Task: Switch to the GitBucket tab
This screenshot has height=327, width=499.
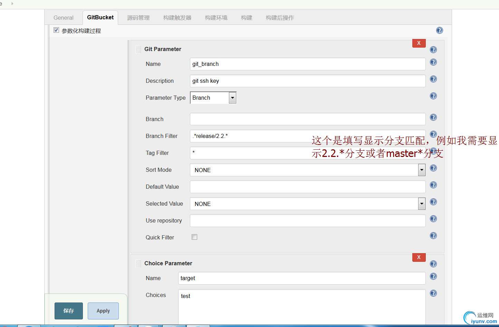Action: click(x=100, y=18)
